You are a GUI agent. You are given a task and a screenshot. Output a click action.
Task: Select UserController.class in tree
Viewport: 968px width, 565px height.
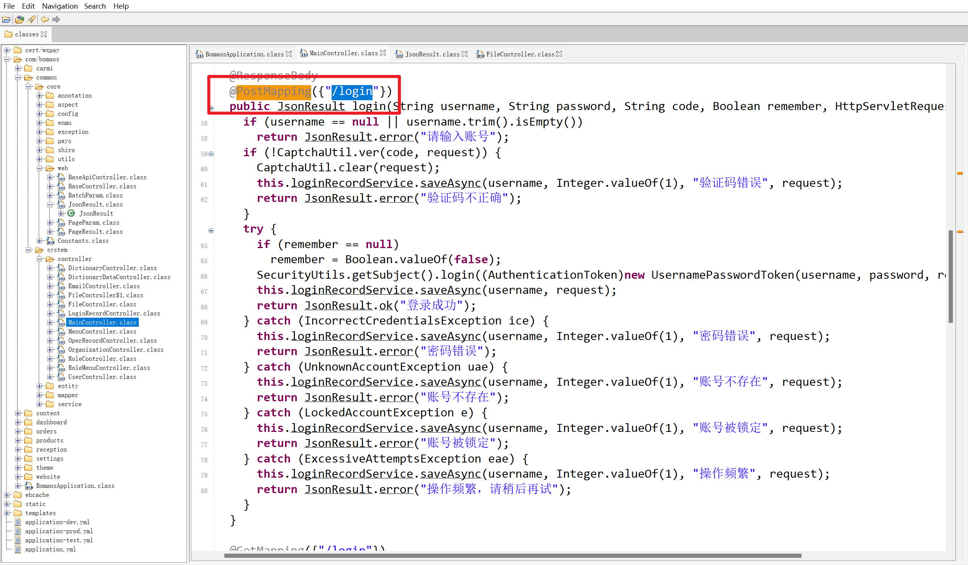coord(102,377)
